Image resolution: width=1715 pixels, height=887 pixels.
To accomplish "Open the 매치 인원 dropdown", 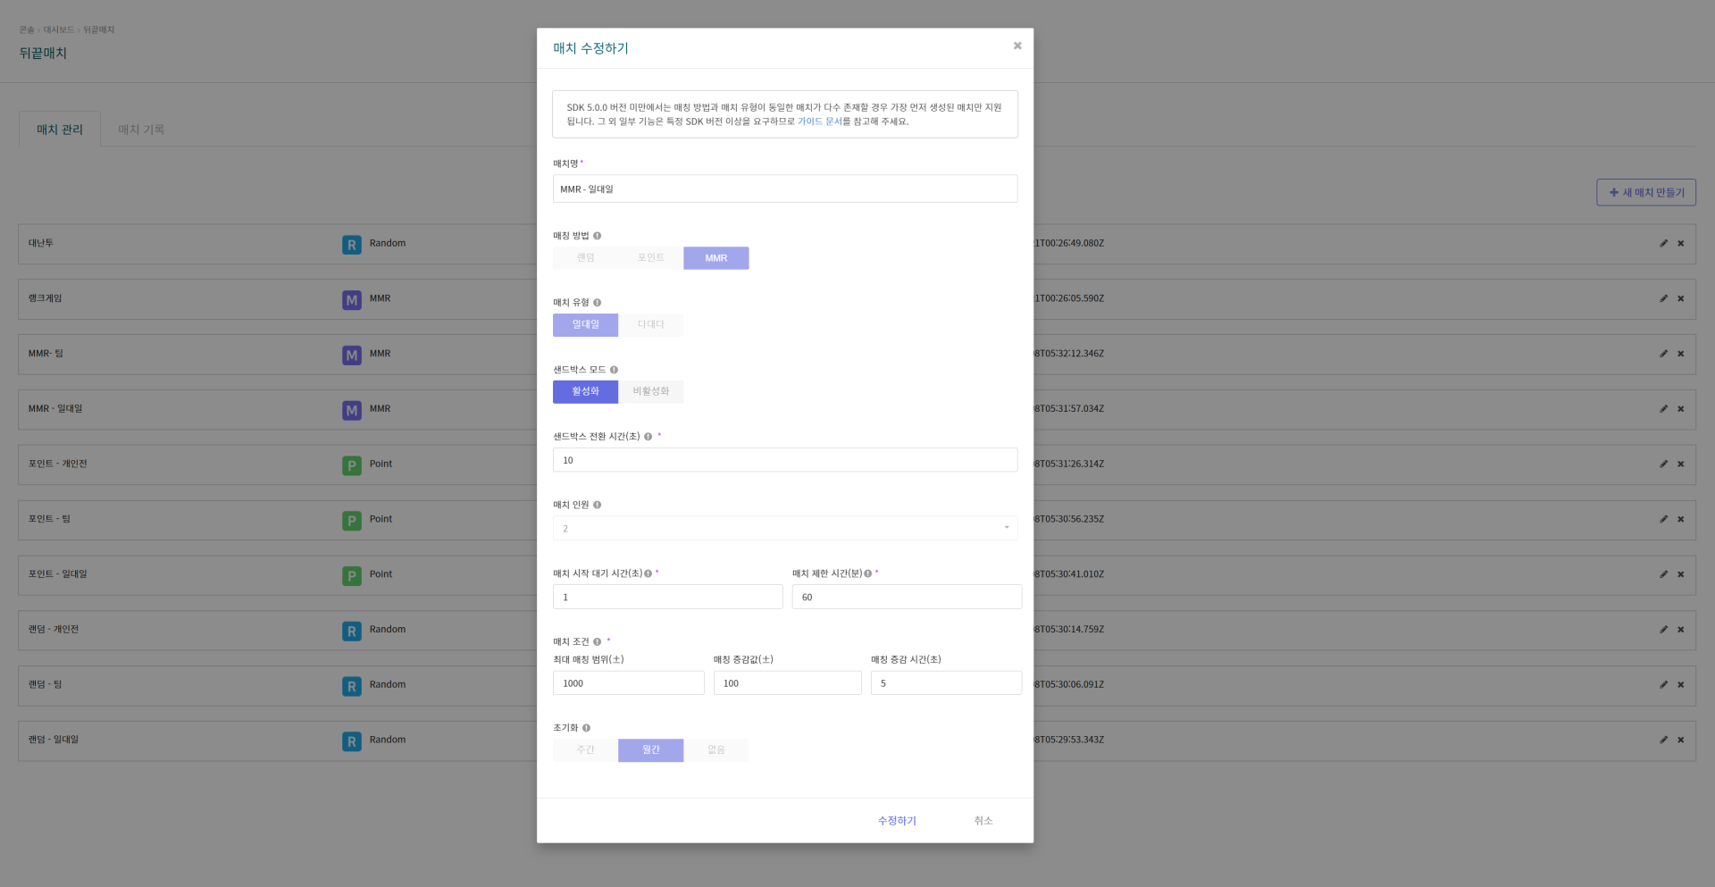I will click(x=784, y=528).
